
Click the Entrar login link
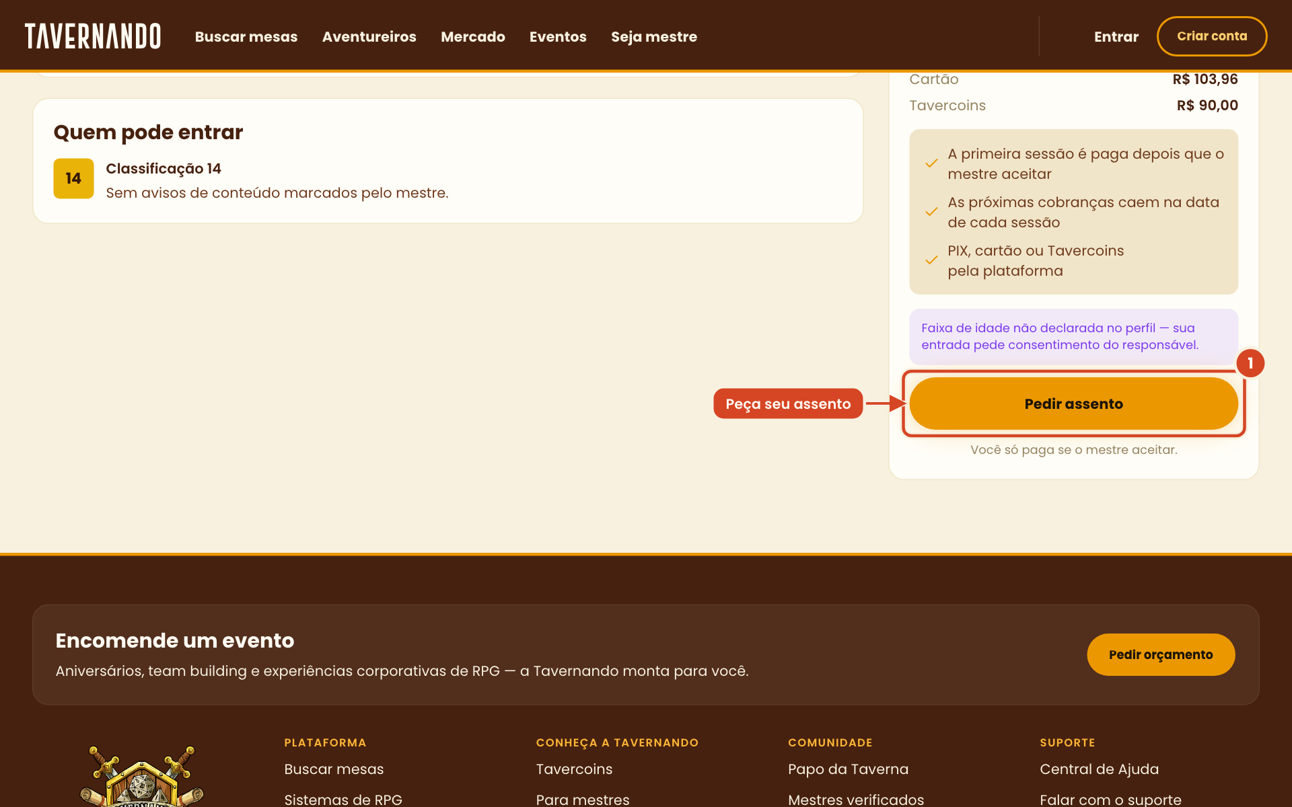(x=1116, y=37)
